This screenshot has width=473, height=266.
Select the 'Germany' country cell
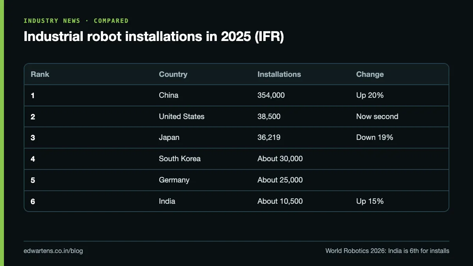[174, 180]
